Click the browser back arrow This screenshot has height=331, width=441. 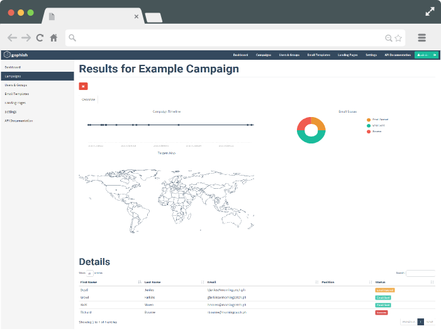pos(12,38)
